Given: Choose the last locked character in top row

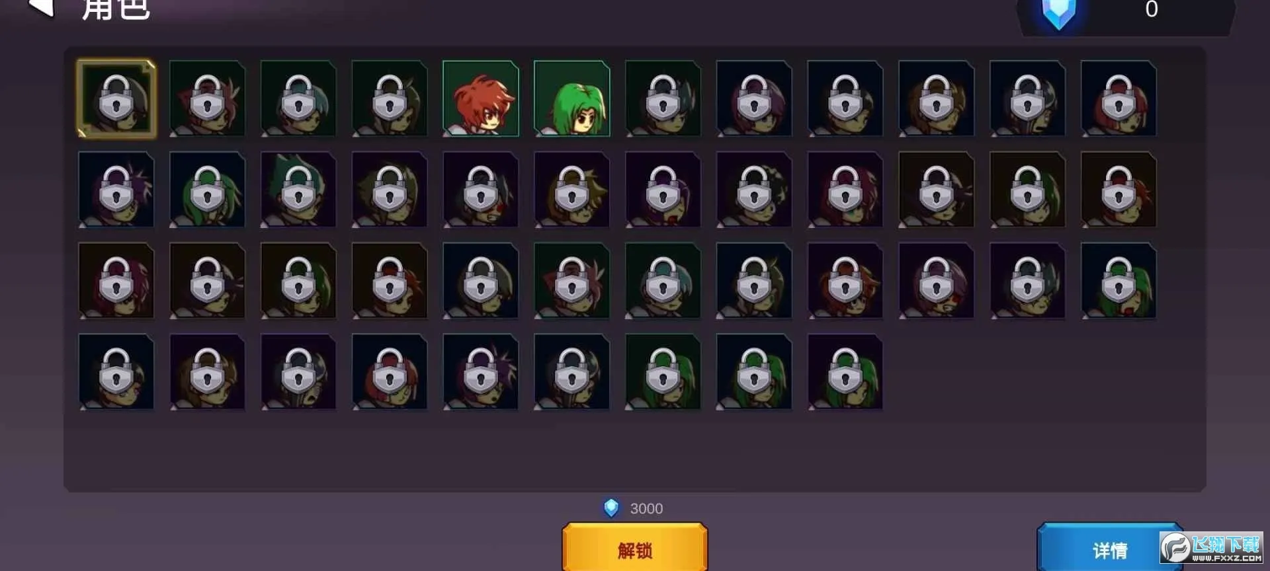Looking at the screenshot, I should tap(1119, 98).
